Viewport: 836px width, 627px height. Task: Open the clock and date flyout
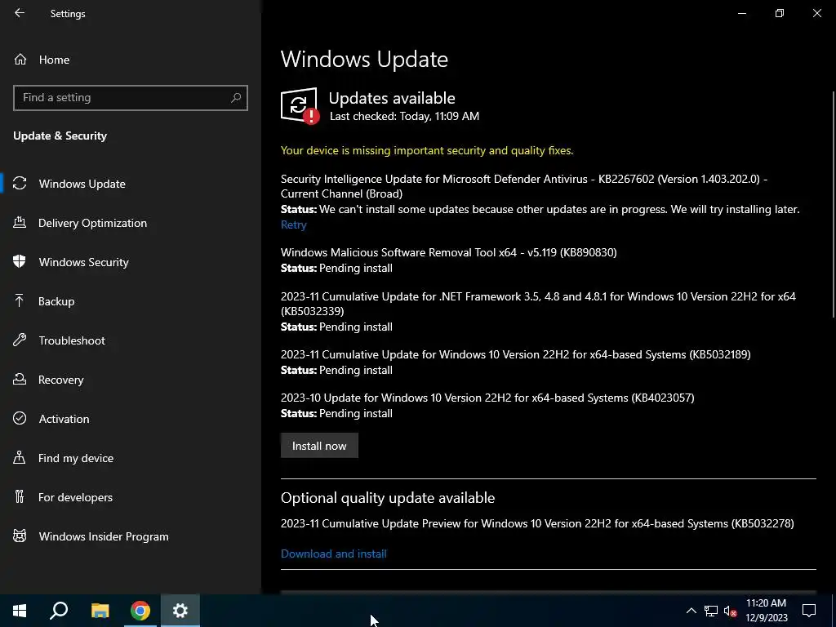click(x=766, y=611)
